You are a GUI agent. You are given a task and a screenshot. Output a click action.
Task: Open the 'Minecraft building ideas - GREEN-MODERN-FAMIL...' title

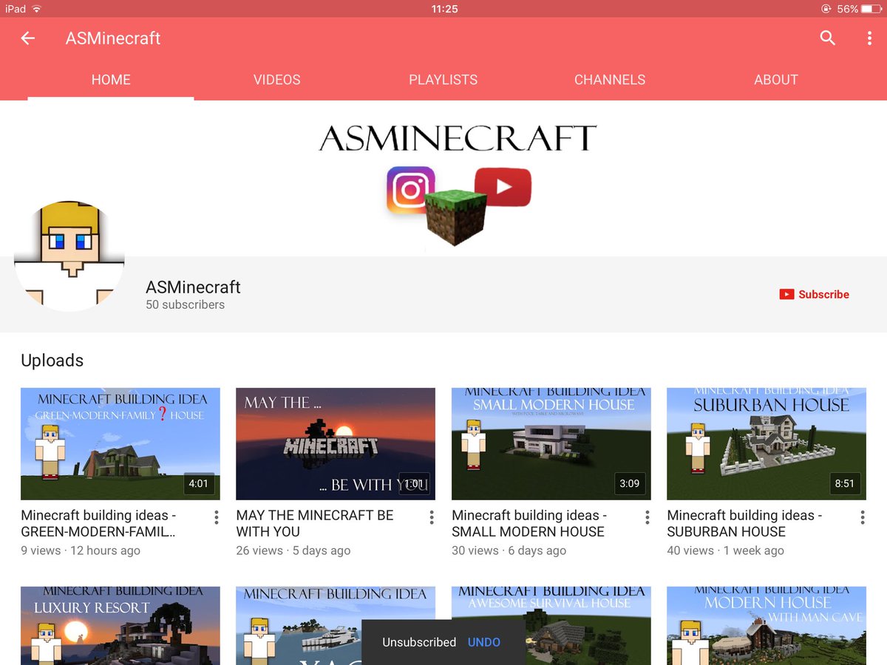coord(99,523)
